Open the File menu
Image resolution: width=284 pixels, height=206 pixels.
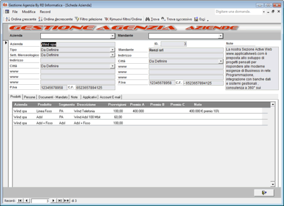coord(15,12)
